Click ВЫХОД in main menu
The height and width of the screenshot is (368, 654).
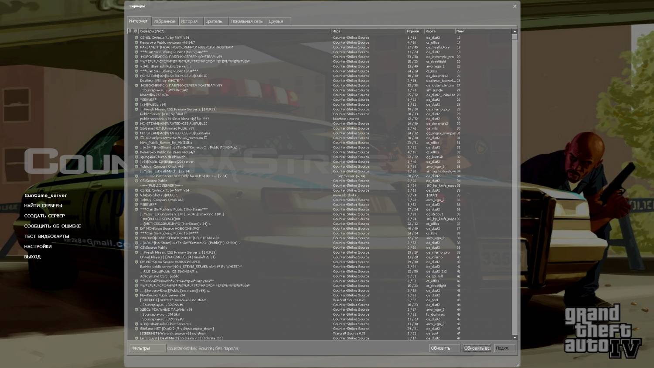pos(32,257)
